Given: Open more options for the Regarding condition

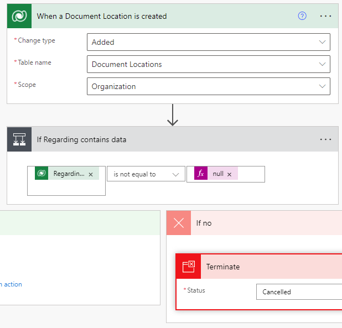Looking at the screenshot, I should pyautogui.click(x=326, y=139).
